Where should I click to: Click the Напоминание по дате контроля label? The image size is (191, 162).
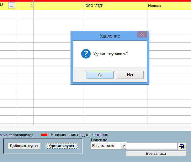coord(79,135)
